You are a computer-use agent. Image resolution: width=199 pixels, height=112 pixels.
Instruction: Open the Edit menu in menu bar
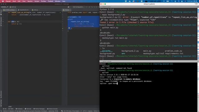pos(19,1)
